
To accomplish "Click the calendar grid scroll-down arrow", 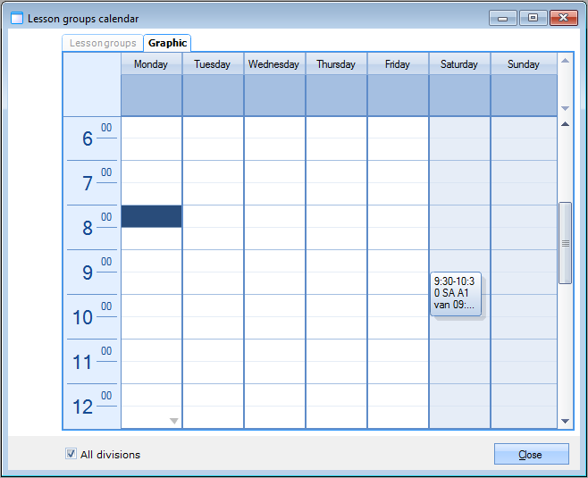I will tap(565, 421).
